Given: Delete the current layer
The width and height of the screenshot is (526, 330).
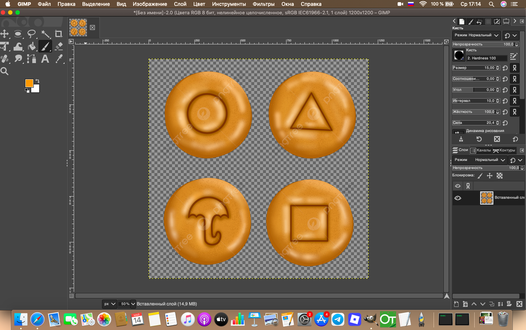Looking at the screenshot, I should 519,304.
